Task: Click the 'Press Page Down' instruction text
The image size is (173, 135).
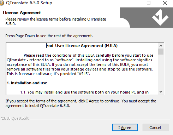Action: pos(49,36)
